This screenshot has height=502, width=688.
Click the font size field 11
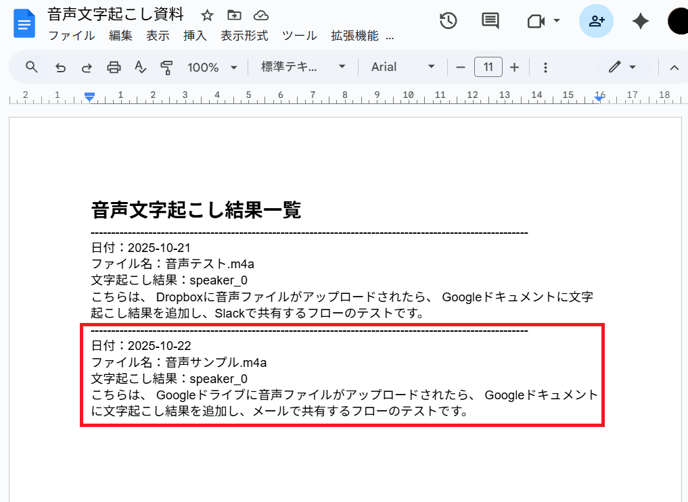[488, 67]
